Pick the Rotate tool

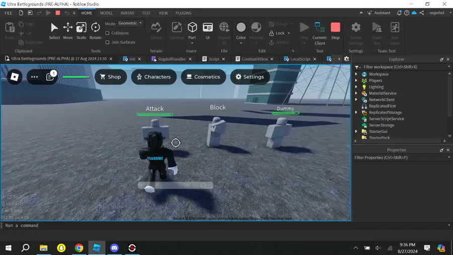(95, 31)
